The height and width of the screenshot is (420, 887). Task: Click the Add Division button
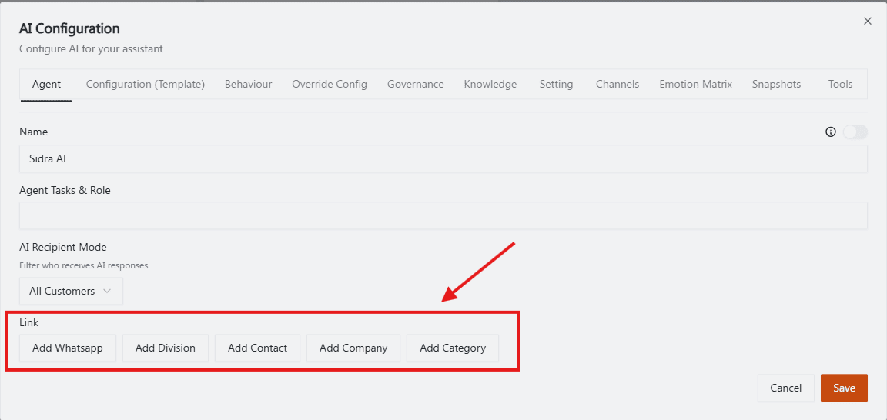166,348
